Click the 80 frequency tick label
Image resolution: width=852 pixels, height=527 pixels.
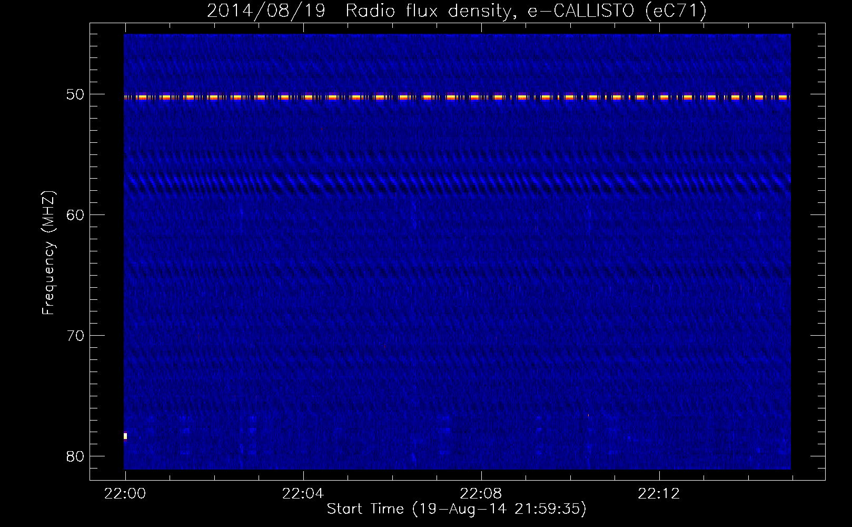pyautogui.click(x=75, y=456)
